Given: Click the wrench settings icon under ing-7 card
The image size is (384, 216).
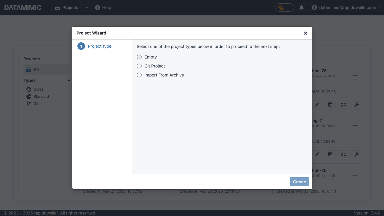Looking at the screenshot, I should (x=357, y=154).
